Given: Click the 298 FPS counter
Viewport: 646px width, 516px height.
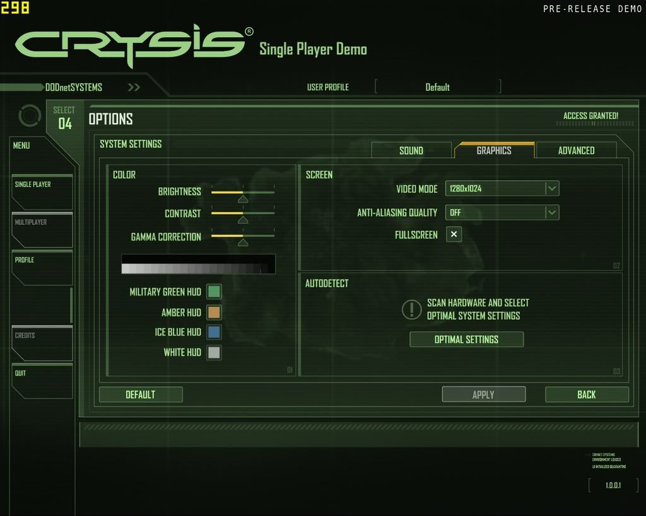Looking at the screenshot, I should 15,8.
